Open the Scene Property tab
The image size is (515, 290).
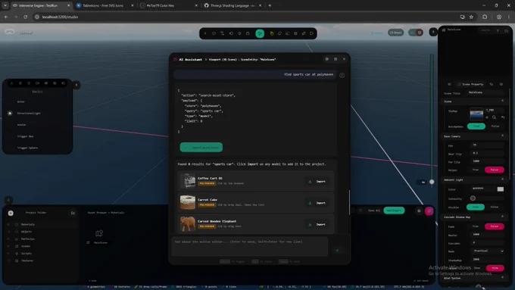pyautogui.click(x=470, y=84)
